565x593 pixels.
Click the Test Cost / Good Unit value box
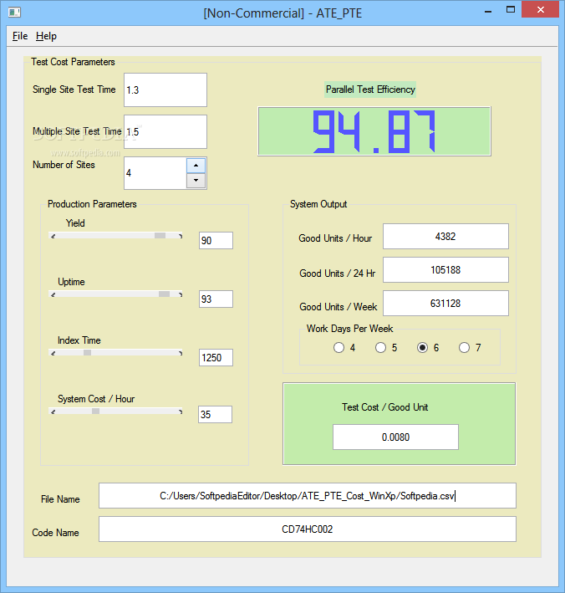395,437
